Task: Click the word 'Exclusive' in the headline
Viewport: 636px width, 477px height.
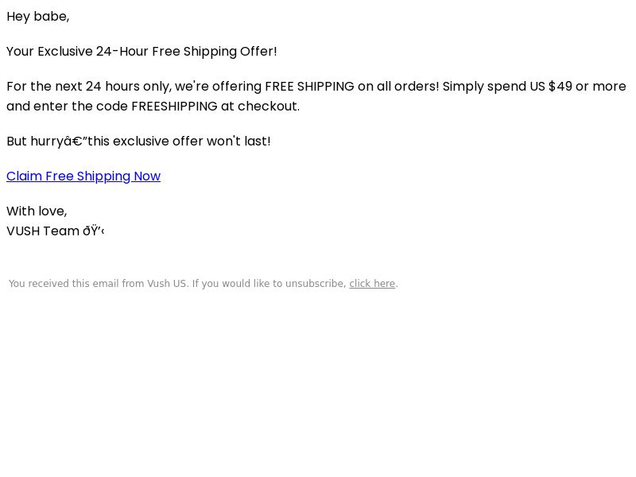Action: 65,52
